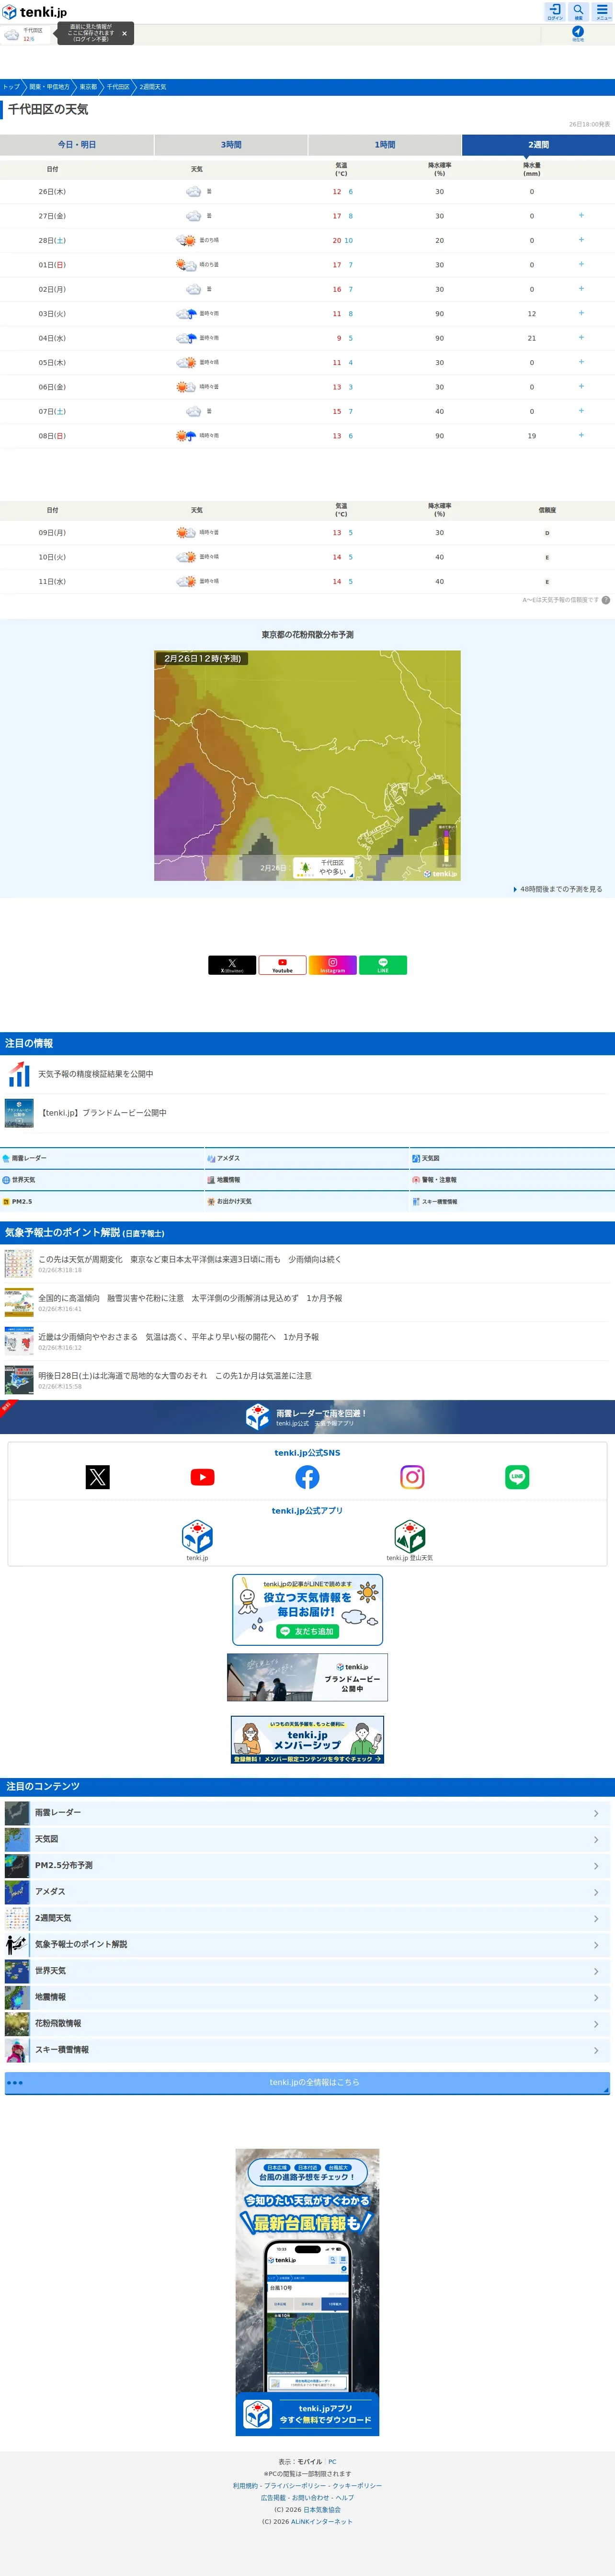Open the search magnifier icon
This screenshot has width=615, height=2576.
point(578,11)
